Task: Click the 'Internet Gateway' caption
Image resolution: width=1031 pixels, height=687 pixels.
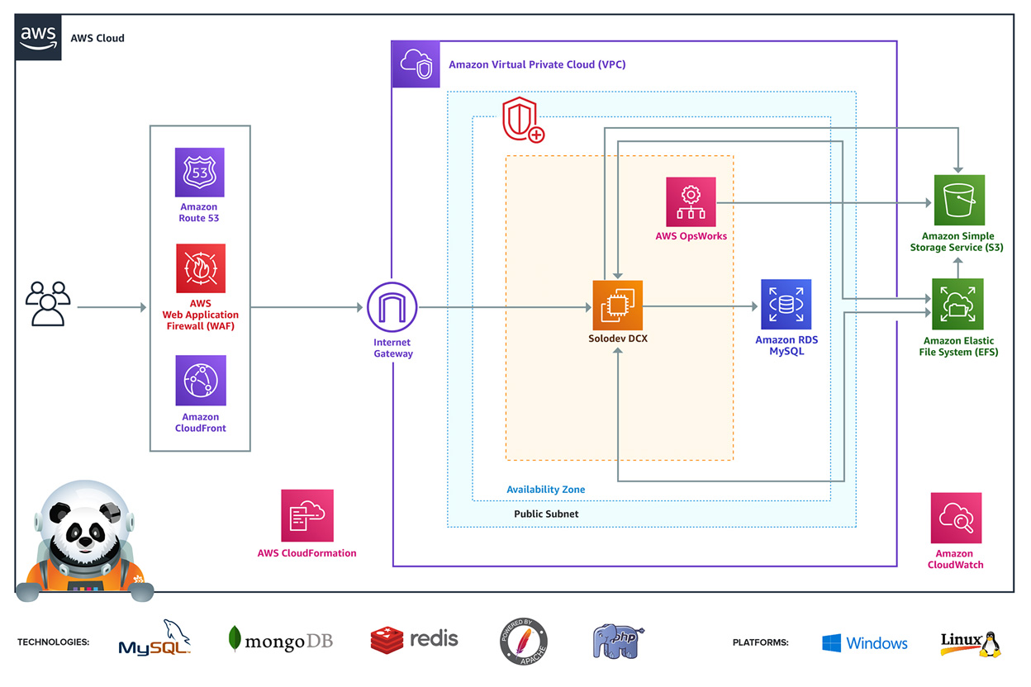Action: pyautogui.click(x=392, y=348)
